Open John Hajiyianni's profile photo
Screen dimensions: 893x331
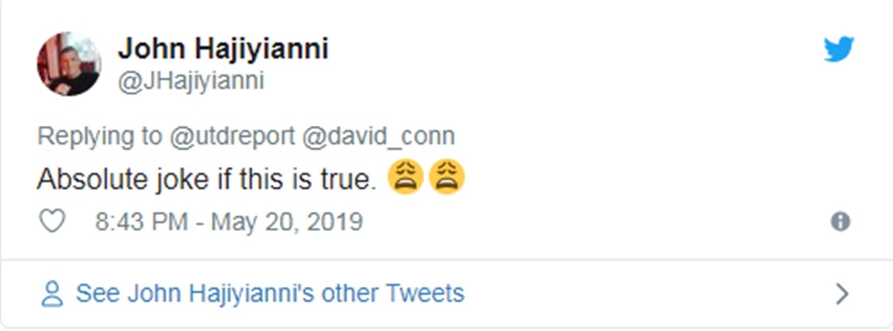point(68,63)
